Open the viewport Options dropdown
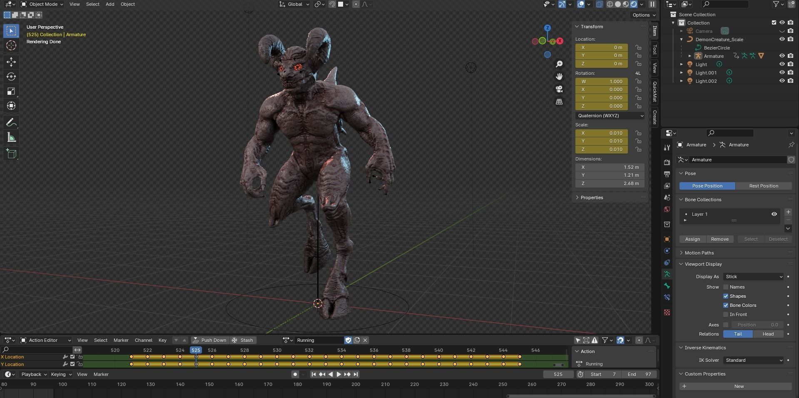This screenshot has height=398, width=799. pos(644,15)
